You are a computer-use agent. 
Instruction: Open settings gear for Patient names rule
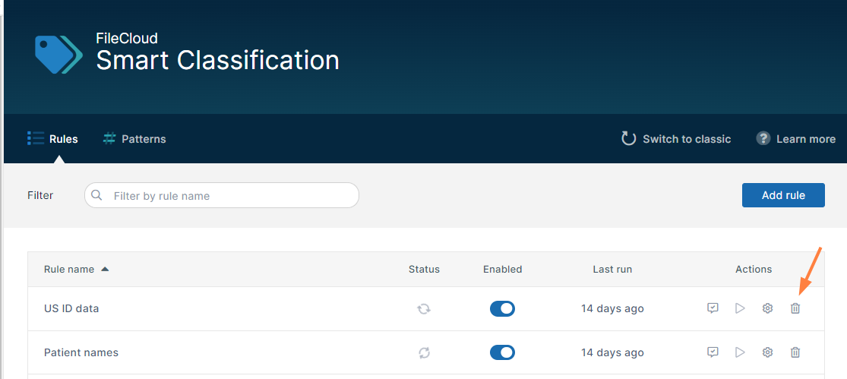(x=767, y=352)
